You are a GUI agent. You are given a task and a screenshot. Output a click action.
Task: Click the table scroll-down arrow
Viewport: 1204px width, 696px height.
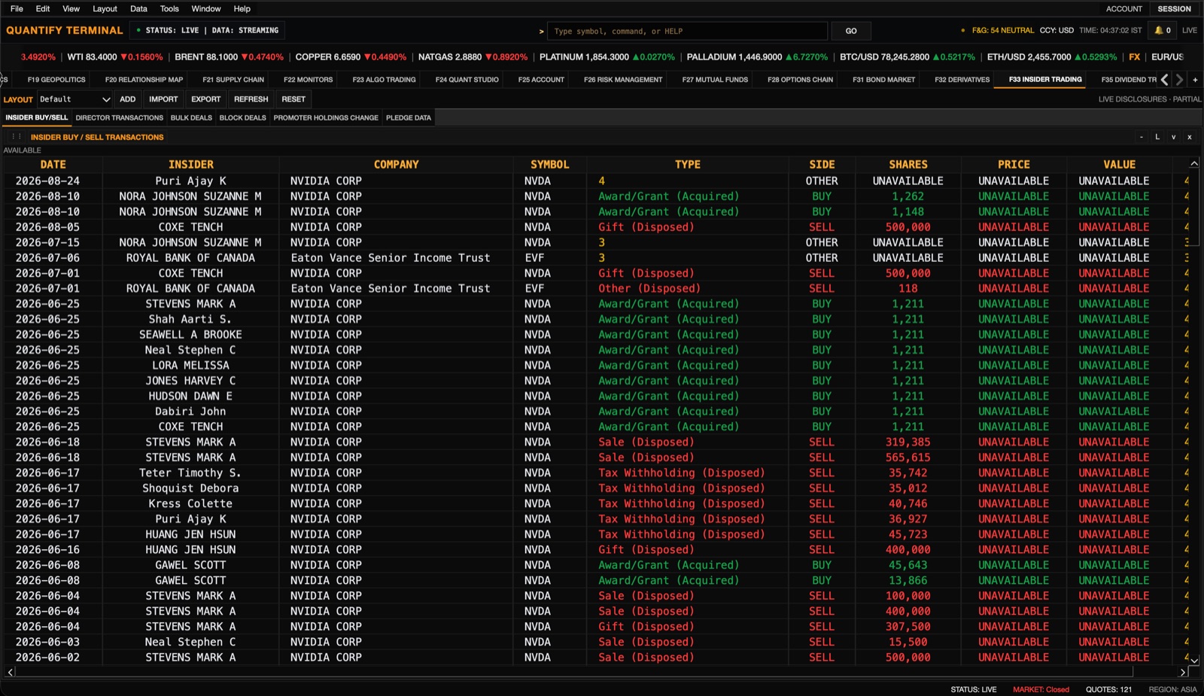tap(1194, 661)
